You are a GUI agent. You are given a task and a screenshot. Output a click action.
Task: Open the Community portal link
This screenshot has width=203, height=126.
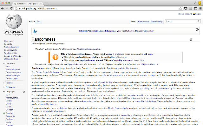point(13,72)
